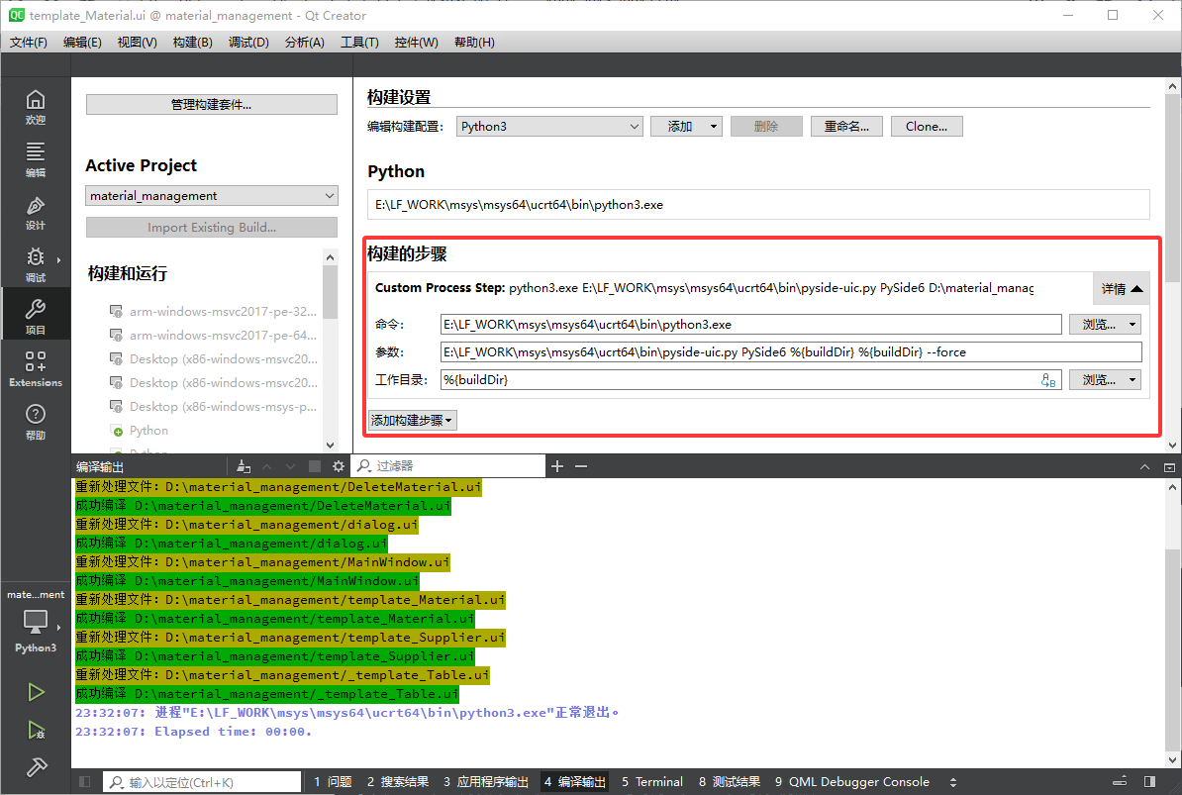This screenshot has width=1182, height=795.
Task: Open the 构建(B) menu
Action: (x=192, y=43)
